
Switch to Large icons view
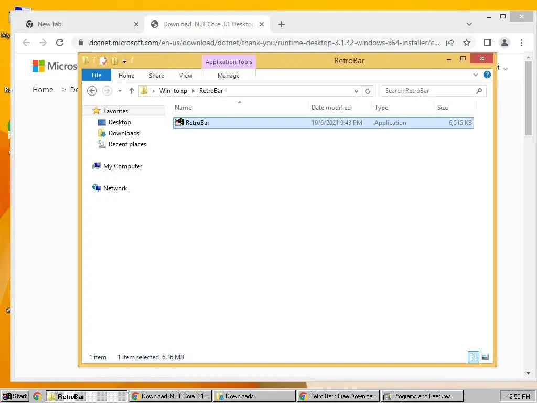[x=485, y=357]
